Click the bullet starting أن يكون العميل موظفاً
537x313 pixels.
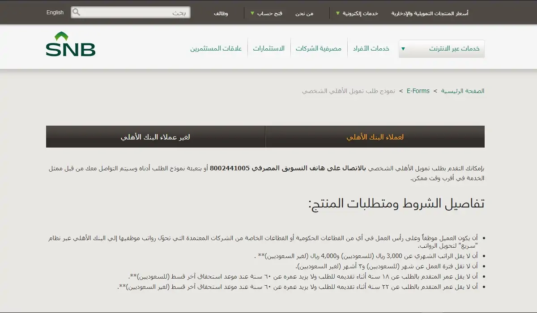[x=262, y=242]
